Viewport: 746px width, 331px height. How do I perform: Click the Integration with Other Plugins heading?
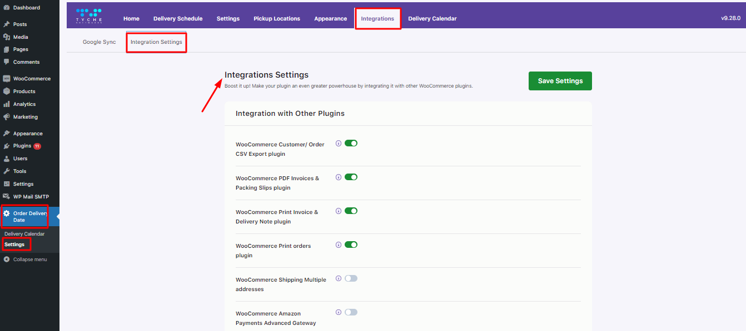tap(290, 113)
